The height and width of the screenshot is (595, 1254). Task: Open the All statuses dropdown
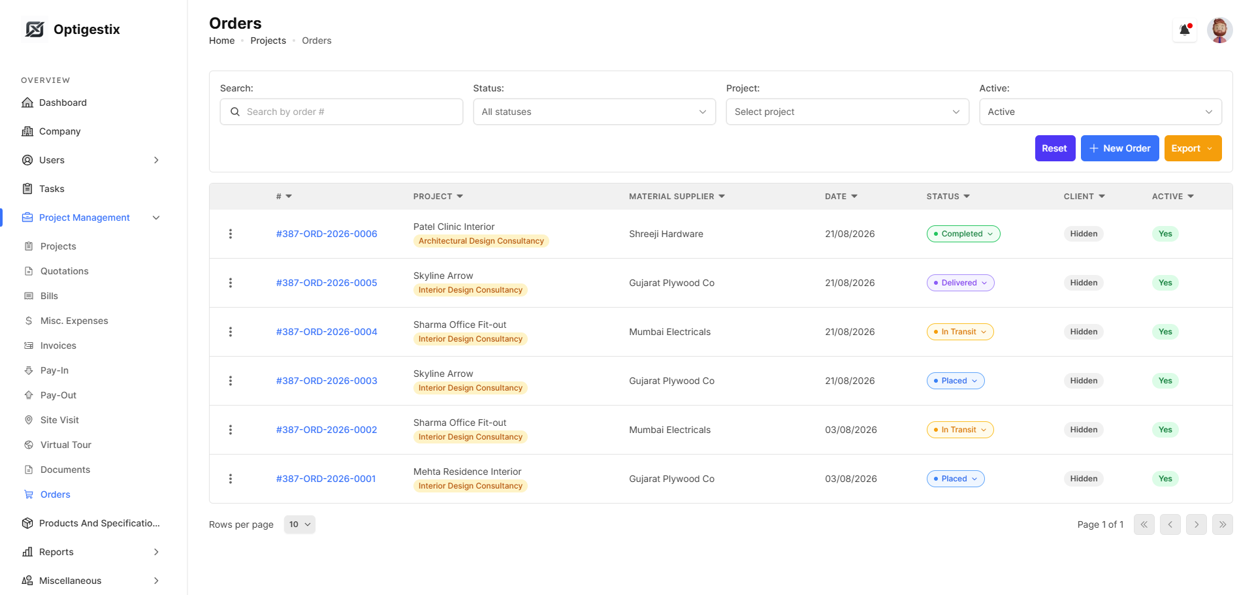point(594,112)
